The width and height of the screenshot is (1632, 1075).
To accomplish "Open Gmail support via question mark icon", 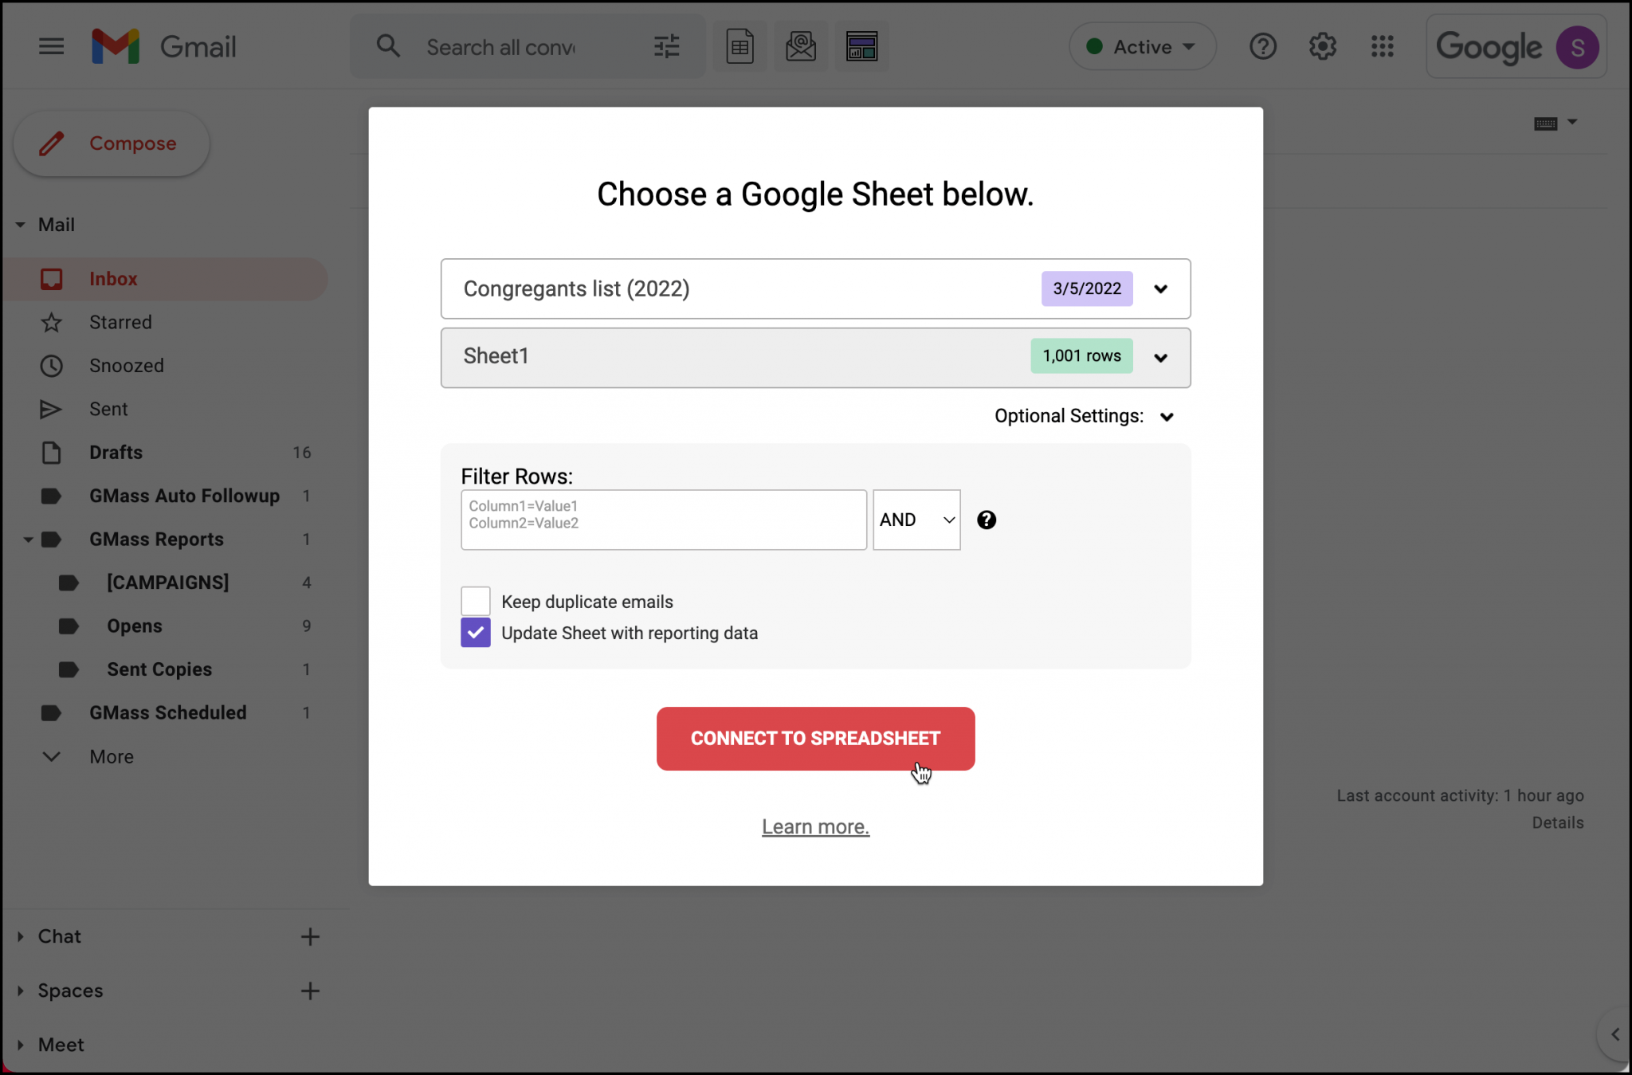I will click(x=1262, y=46).
